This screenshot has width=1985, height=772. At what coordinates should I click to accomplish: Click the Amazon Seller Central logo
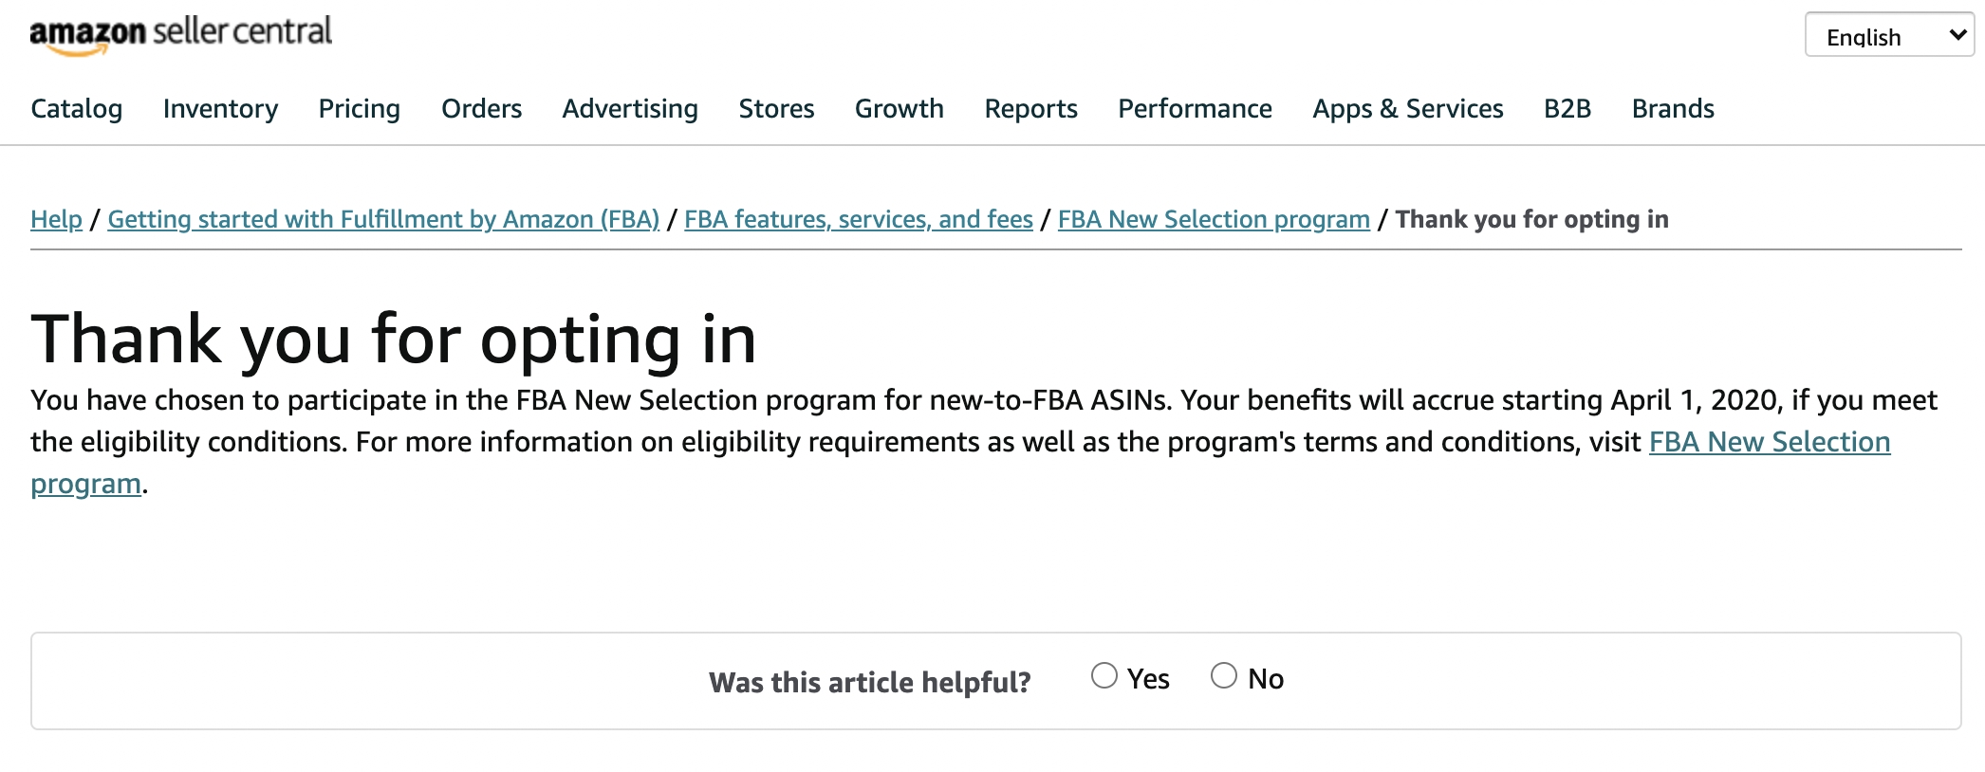(181, 34)
